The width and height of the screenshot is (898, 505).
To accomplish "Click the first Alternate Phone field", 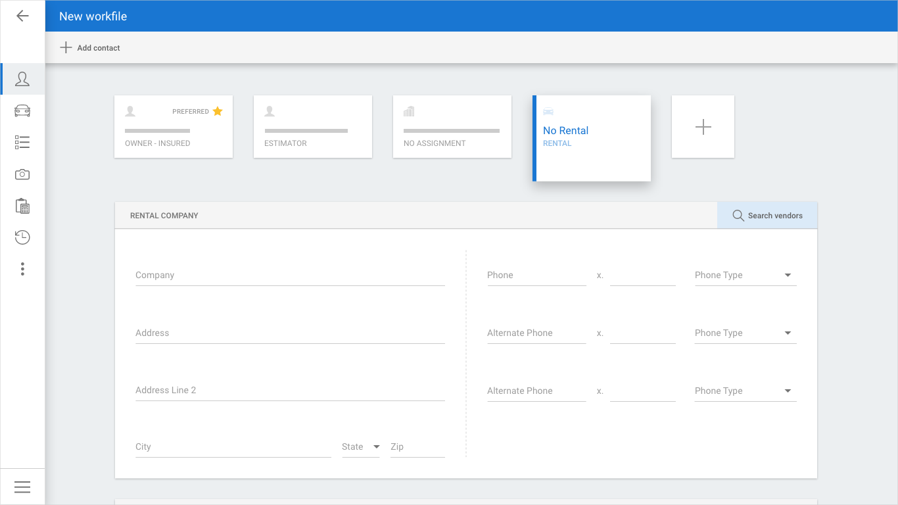I will click(536, 333).
